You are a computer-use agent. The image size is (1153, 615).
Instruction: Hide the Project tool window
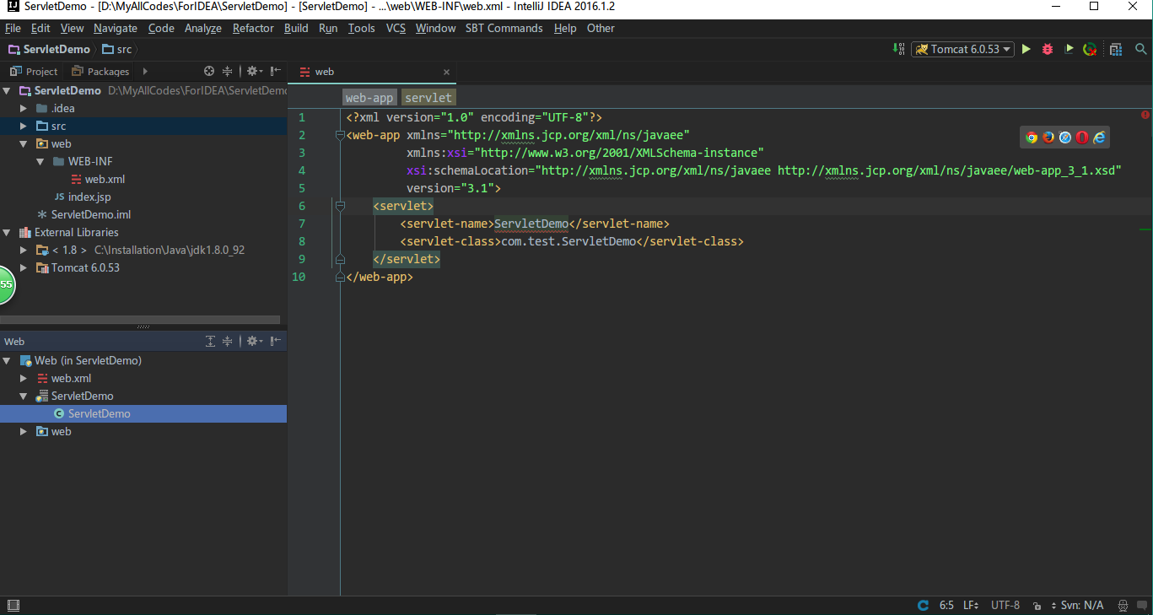[277, 71]
